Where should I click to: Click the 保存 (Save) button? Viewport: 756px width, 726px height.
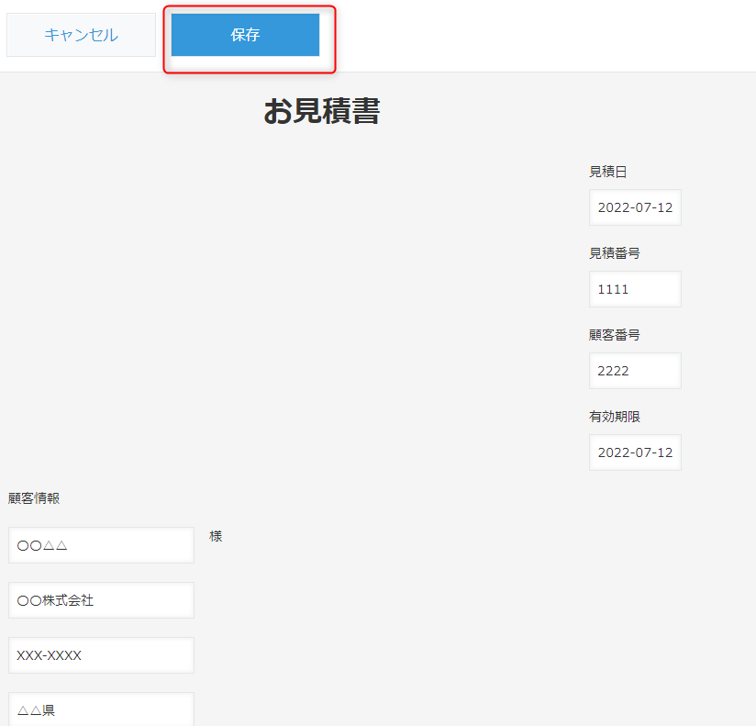coord(245,35)
